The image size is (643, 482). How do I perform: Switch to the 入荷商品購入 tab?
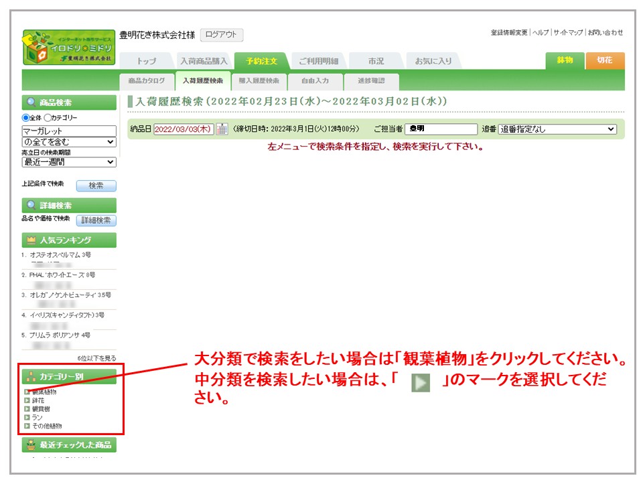pos(204,61)
